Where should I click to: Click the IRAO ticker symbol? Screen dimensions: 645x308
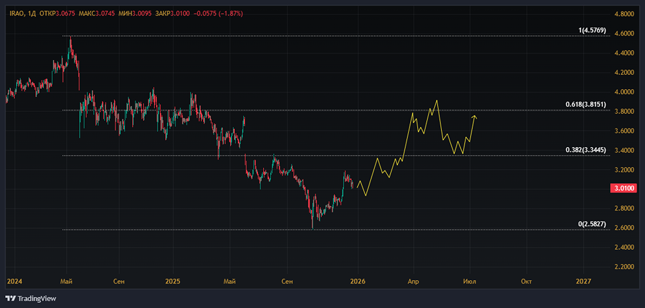(17, 14)
